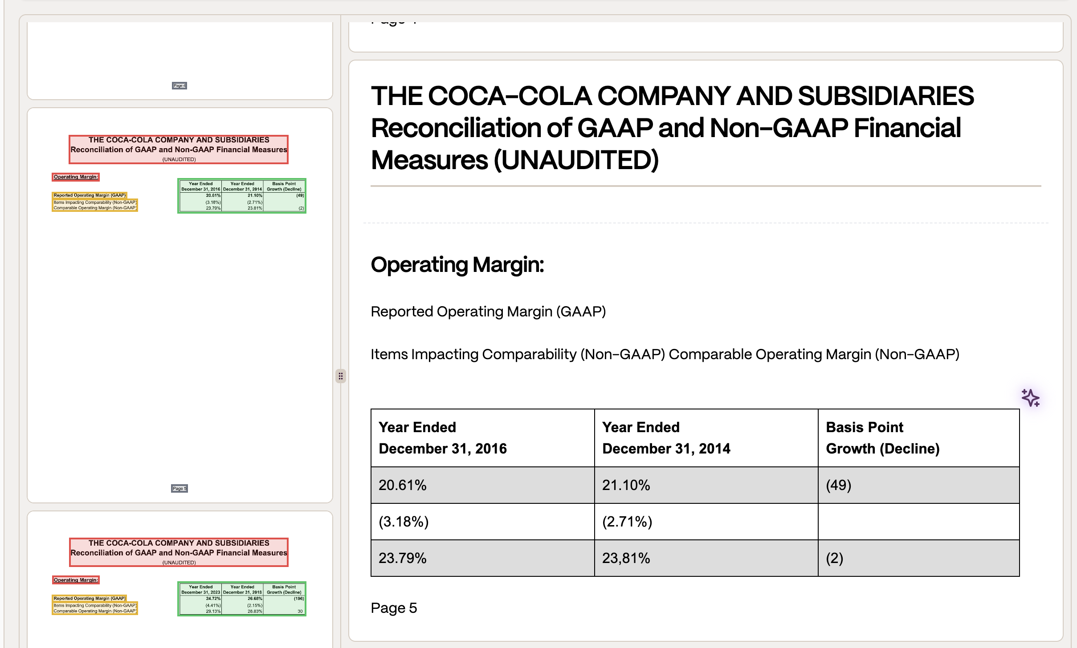The image size is (1077, 648).
Task: Click 'THE COCA-COLA COMPANY AND SUBSIDIARIES' heading in parsed output
Action: tap(673, 96)
